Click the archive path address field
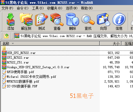Image resolution: width=133 pixels, height=112 pixels. (74, 36)
